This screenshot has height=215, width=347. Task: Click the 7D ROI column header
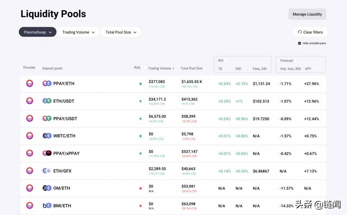coord(220,69)
